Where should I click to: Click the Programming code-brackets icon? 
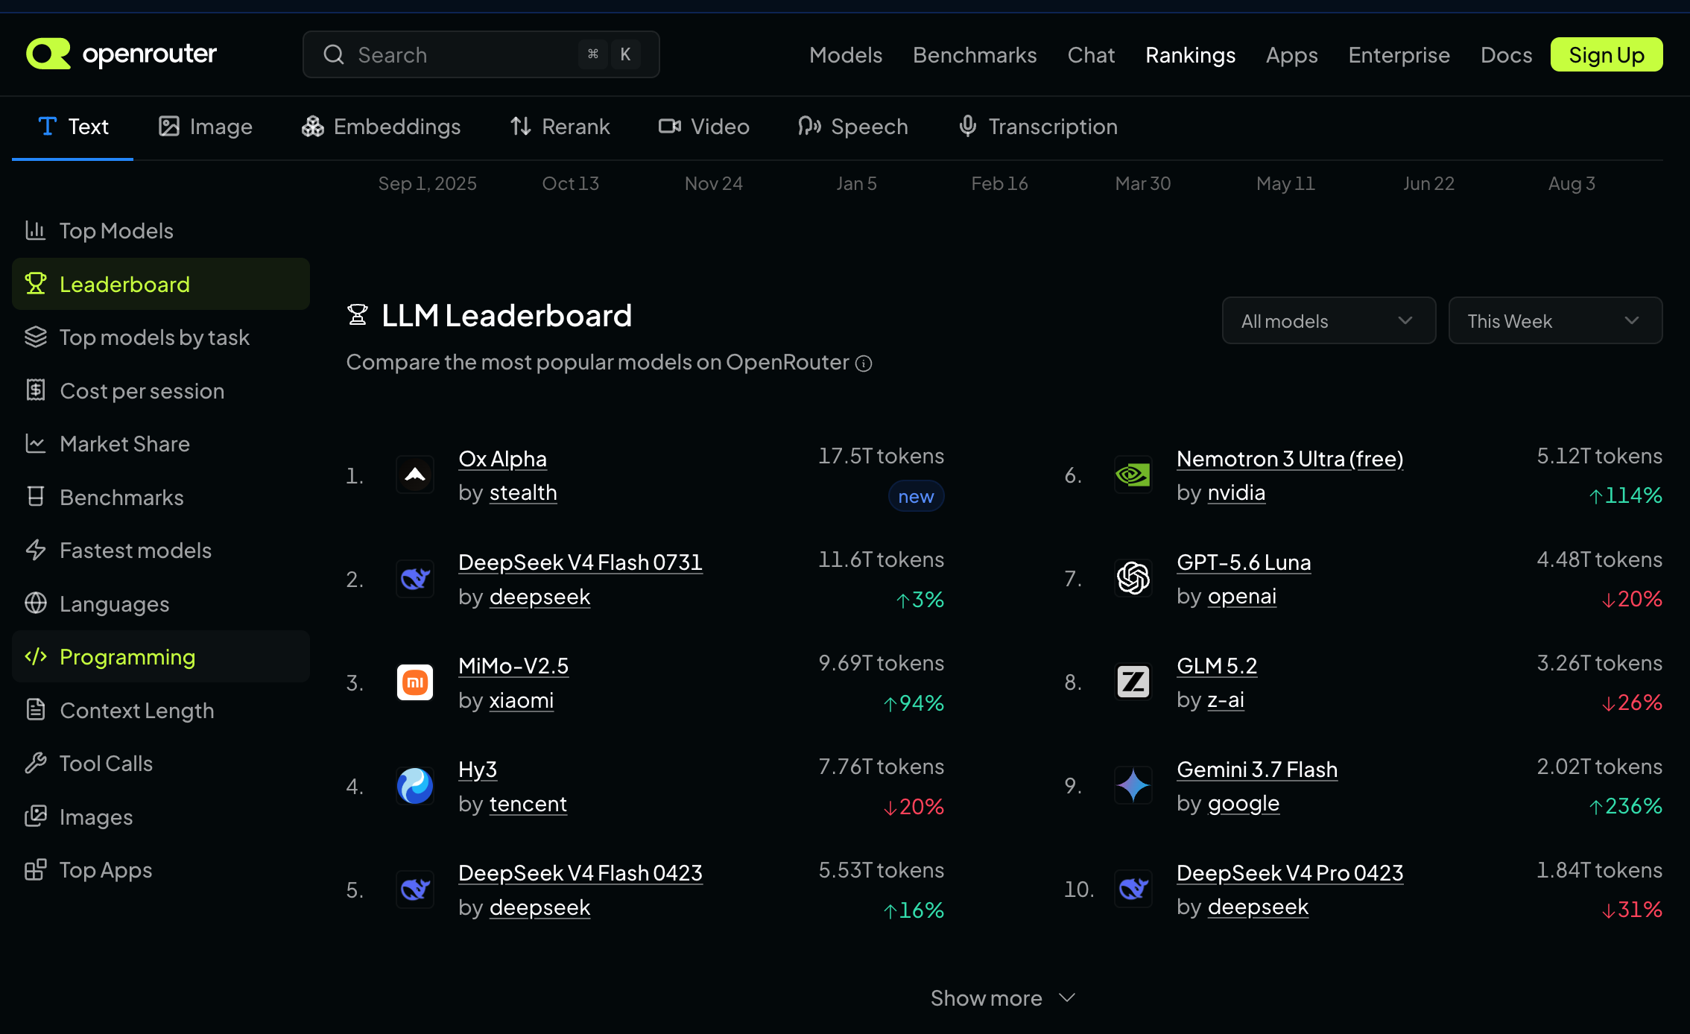tap(36, 656)
